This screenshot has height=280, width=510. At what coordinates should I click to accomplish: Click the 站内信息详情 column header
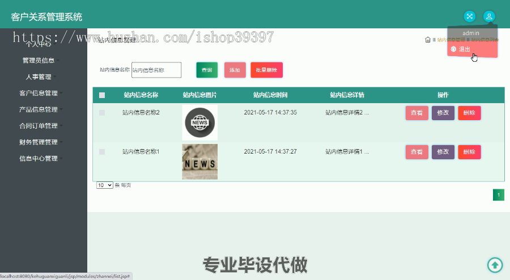click(347, 95)
